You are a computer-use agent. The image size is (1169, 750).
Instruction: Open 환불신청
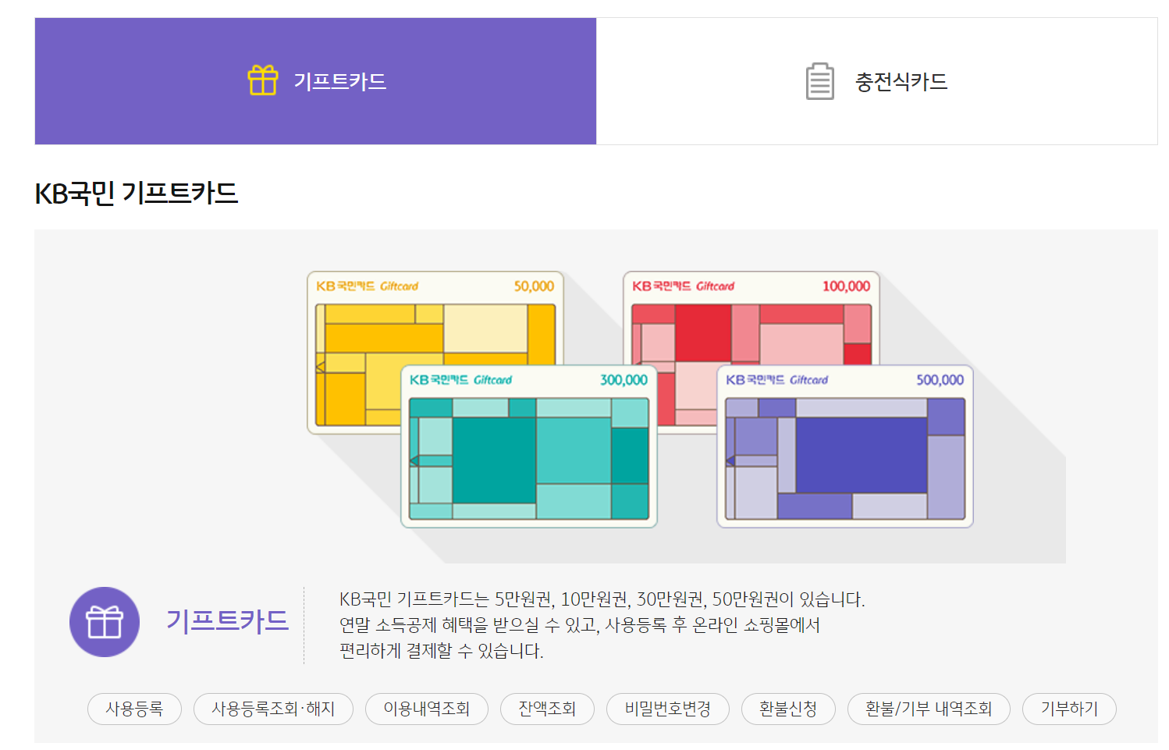pyautogui.click(x=788, y=709)
